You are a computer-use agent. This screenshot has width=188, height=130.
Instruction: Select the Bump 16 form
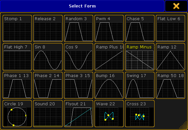pos(109,85)
